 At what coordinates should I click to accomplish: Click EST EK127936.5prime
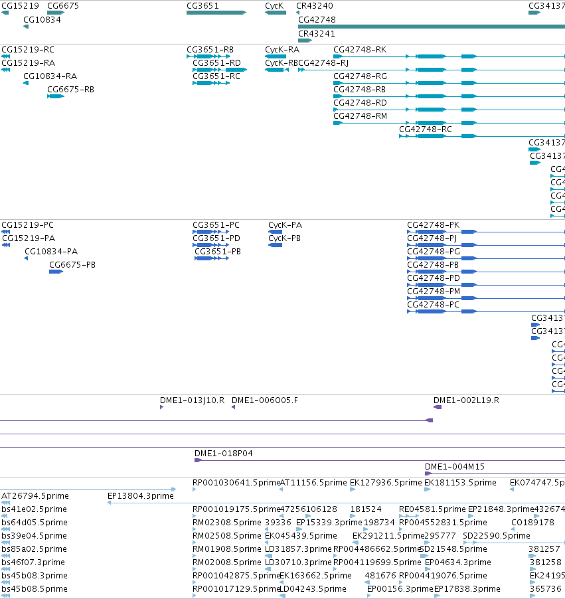click(x=386, y=483)
